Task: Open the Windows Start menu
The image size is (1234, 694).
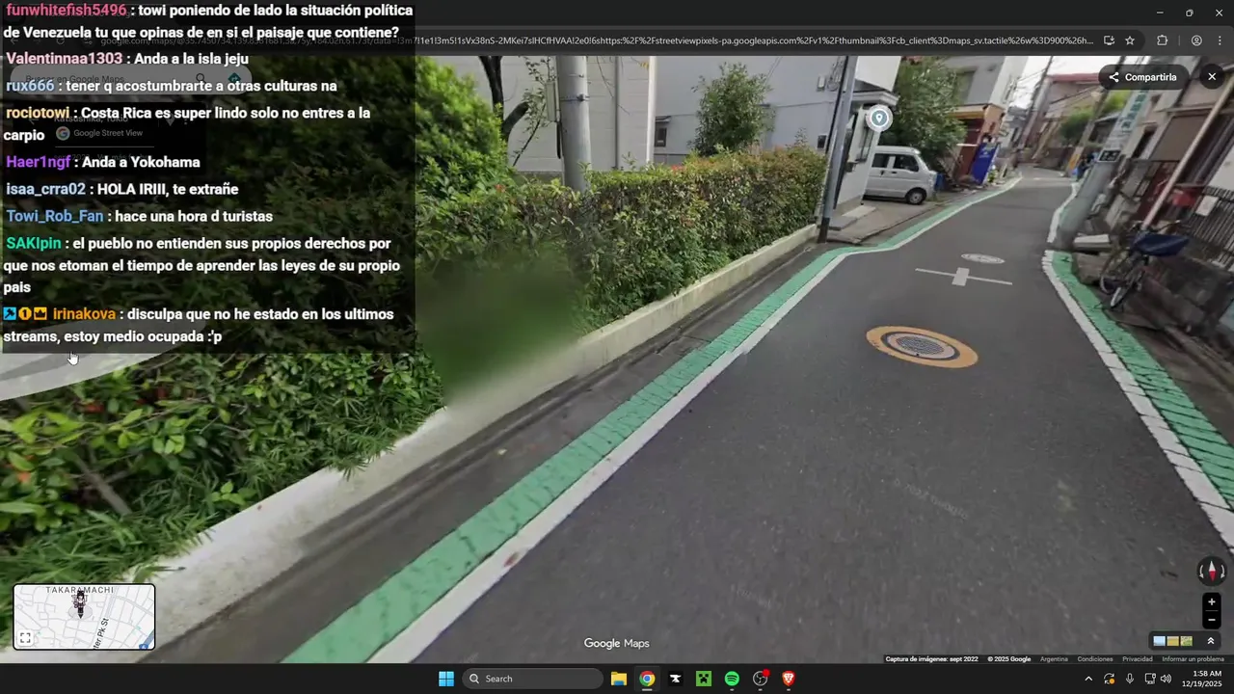Action: 446,679
